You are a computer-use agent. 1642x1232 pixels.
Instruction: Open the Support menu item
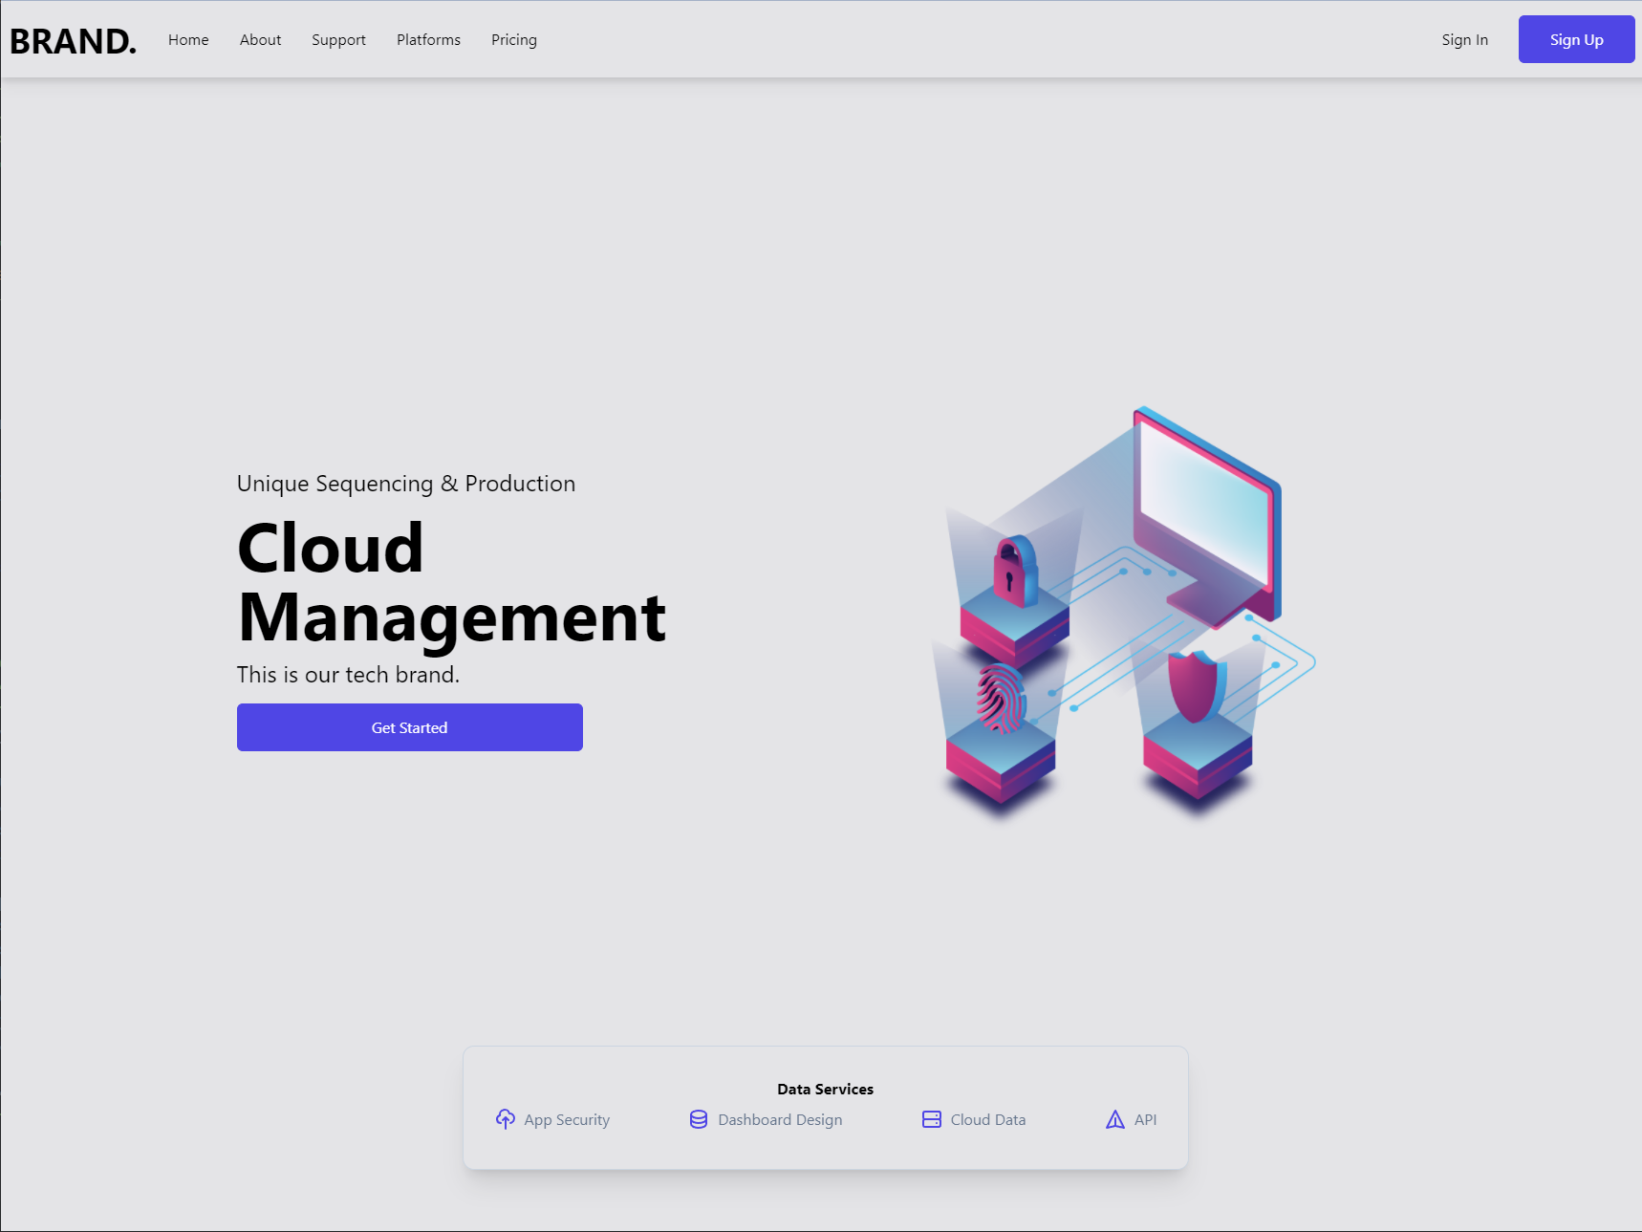(x=338, y=40)
